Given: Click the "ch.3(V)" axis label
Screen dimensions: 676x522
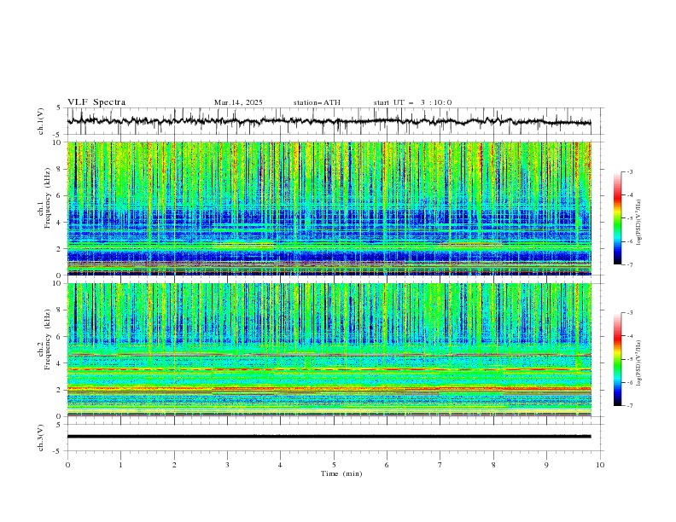Looking at the screenshot, I should click(x=41, y=438).
